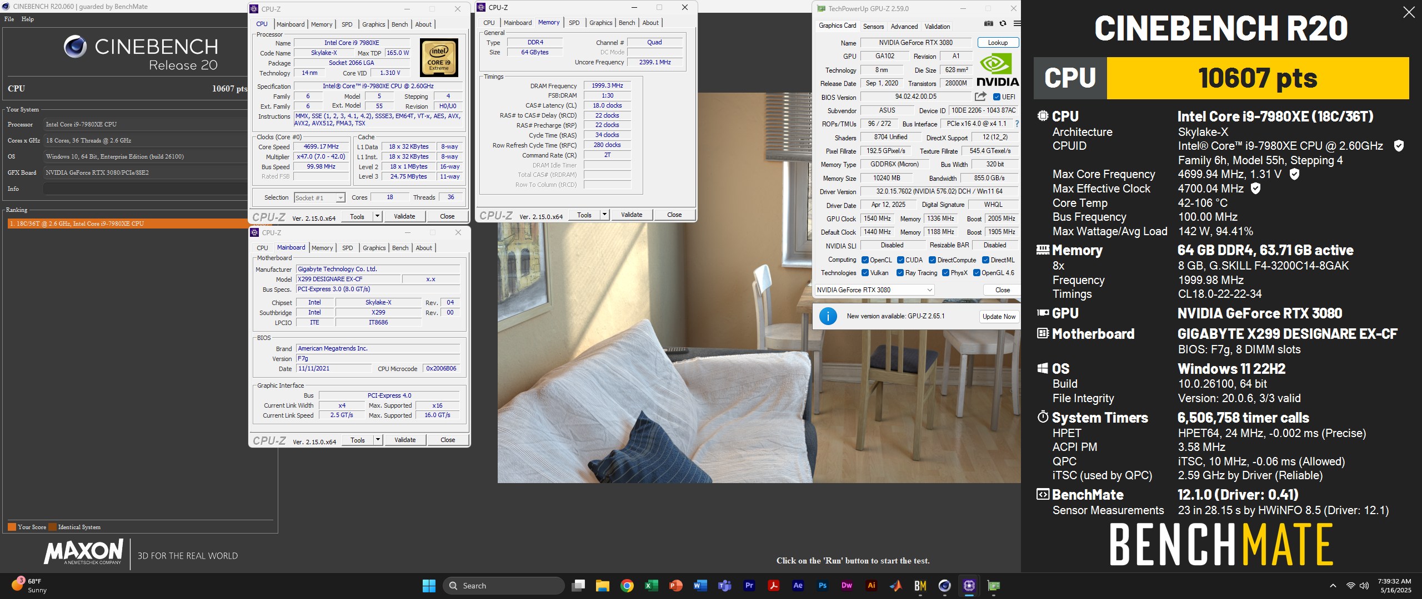The width and height of the screenshot is (1422, 599).
Task: Show hidden system tray icons
Action: click(x=1333, y=586)
